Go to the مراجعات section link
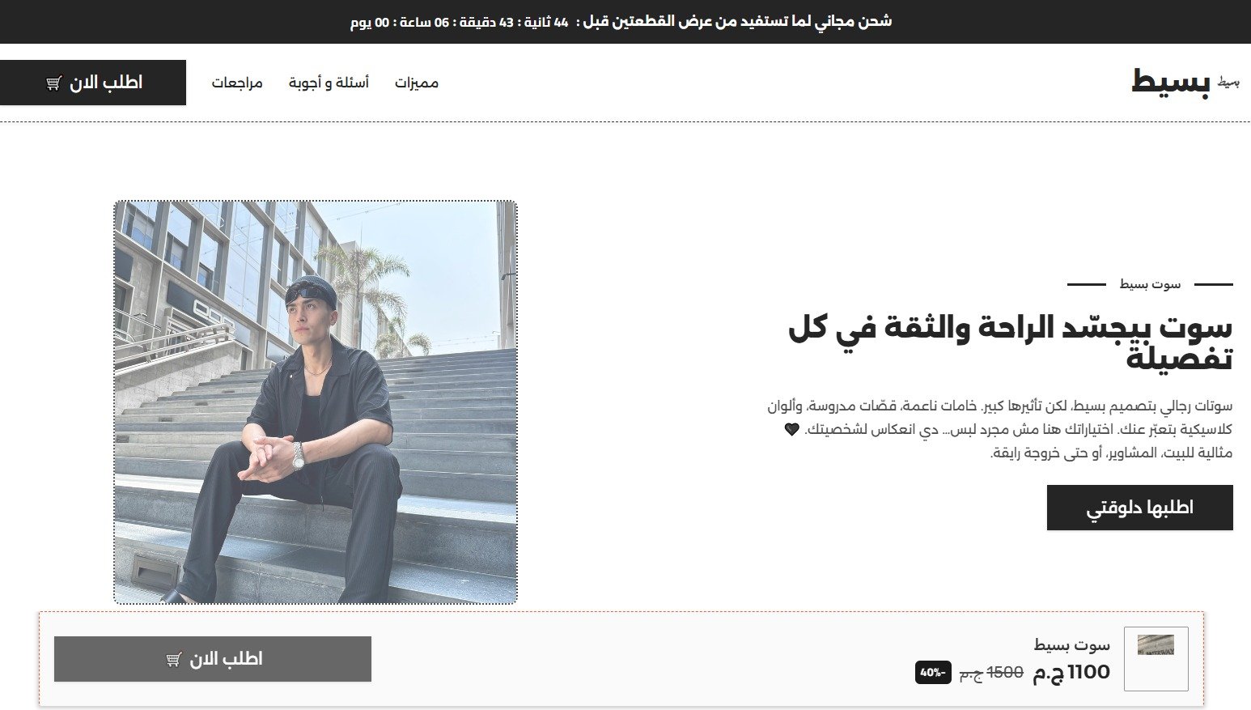Screen dimensions: 1251x710 237,83
